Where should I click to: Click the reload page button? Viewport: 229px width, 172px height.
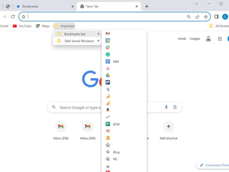[13, 17]
